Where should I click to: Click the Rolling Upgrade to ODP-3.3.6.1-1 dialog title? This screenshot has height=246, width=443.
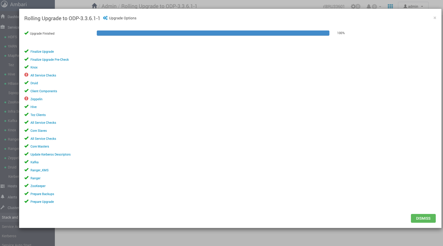pyautogui.click(x=62, y=18)
